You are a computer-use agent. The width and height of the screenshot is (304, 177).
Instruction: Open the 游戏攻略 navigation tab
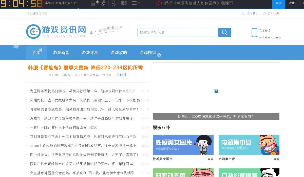point(119,53)
